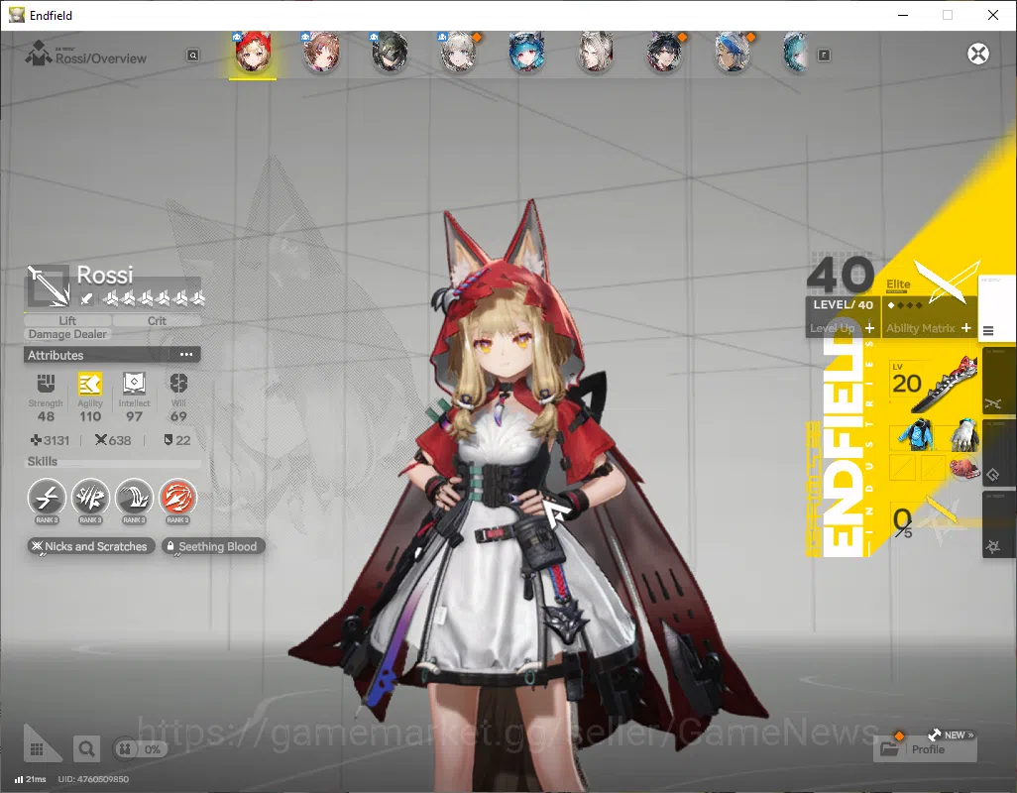Click the Lift tag
The height and width of the screenshot is (793, 1017).
(x=67, y=320)
